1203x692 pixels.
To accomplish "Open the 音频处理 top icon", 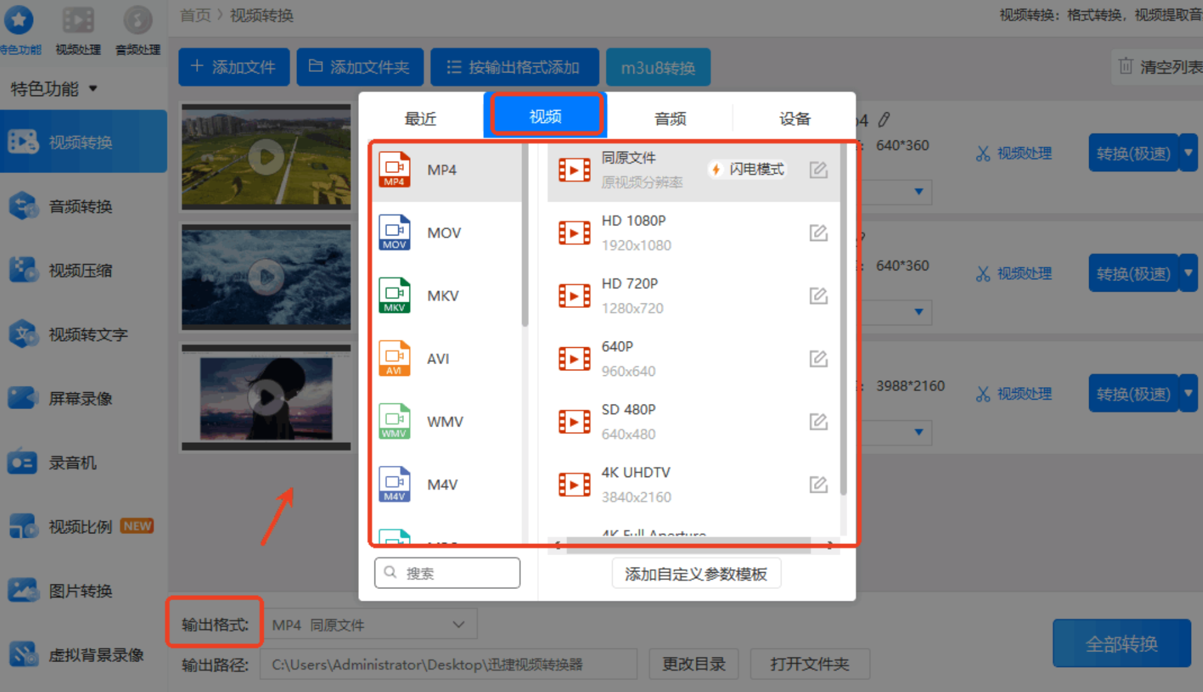I will pos(138,21).
